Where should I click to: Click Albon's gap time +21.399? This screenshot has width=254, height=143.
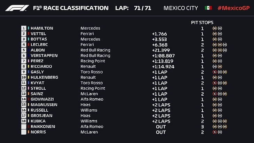161,50
